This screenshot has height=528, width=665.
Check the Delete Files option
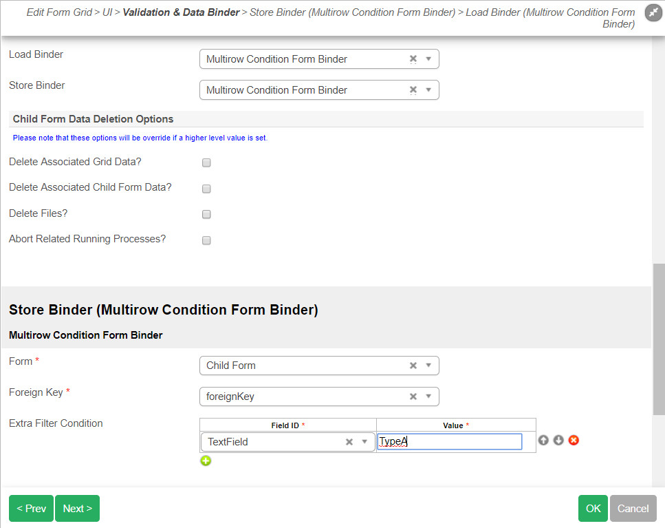pyautogui.click(x=206, y=214)
